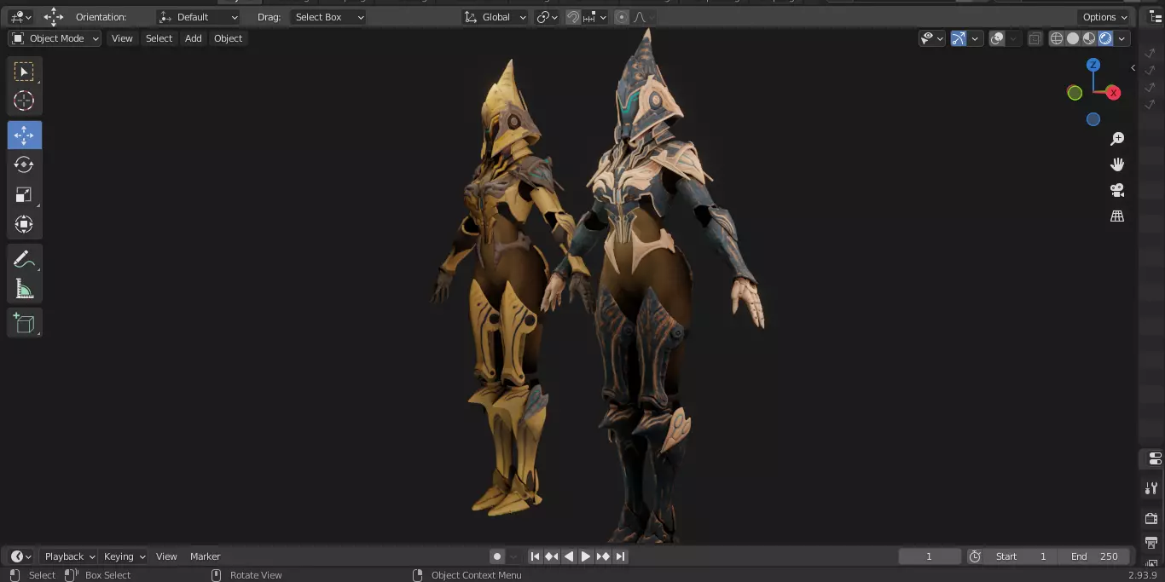This screenshot has width=1165, height=582.
Task: Activate the Transform tool
Action: 24,224
